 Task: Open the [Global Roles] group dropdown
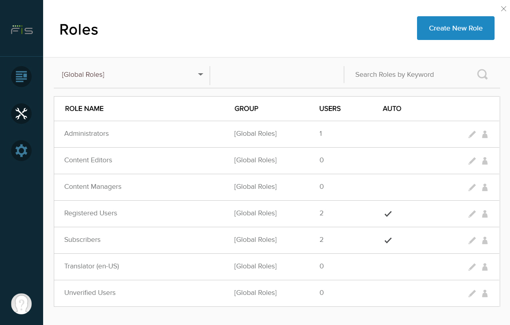click(x=132, y=74)
